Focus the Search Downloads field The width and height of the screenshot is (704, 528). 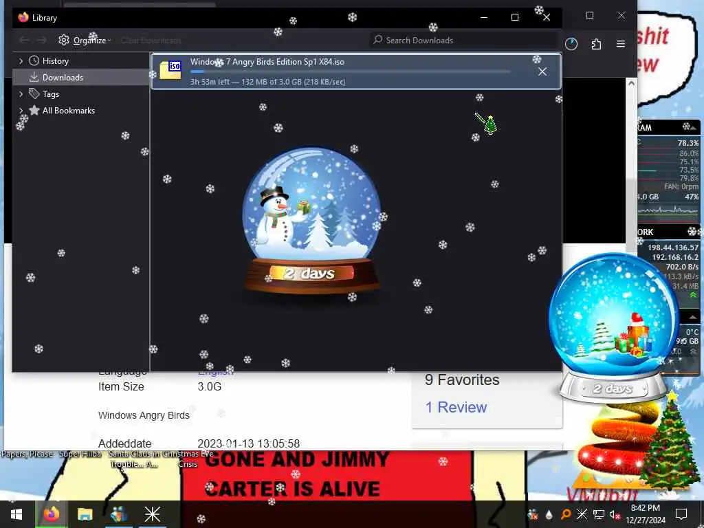[463, 41]
